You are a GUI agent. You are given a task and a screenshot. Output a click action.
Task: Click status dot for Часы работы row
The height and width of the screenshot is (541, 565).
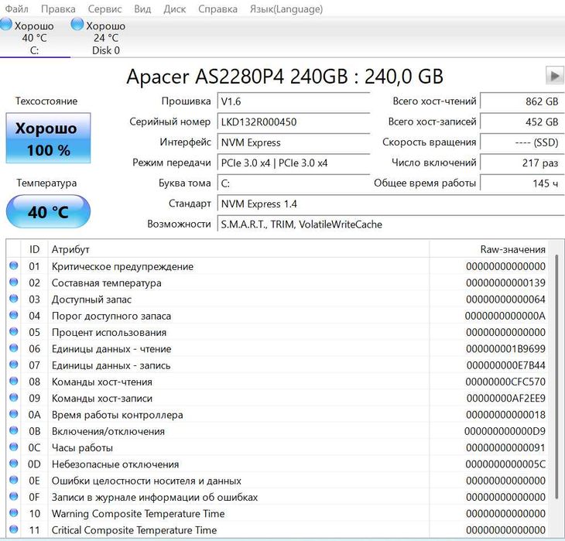(14, 447)
